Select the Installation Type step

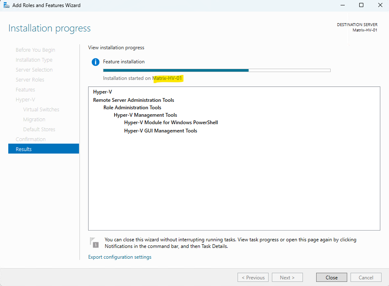tap(34, 60)
